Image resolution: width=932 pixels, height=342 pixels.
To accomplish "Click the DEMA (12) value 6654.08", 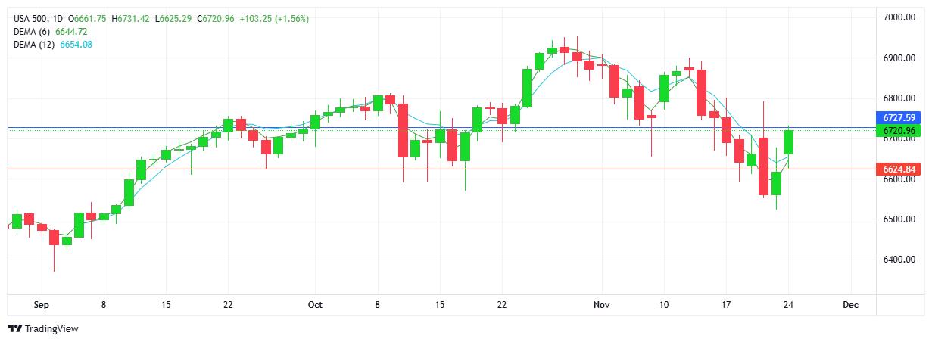I will click(x=76, y=44).
